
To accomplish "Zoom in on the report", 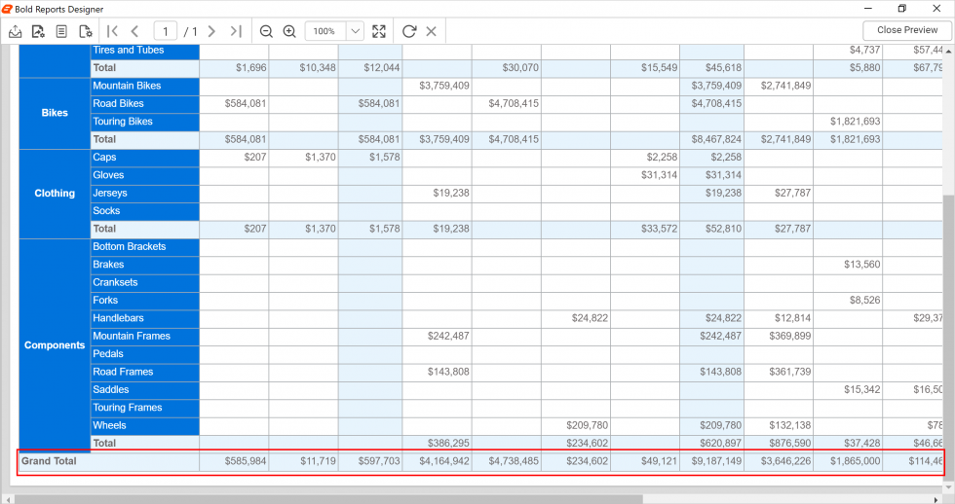I will pos(289,31).
